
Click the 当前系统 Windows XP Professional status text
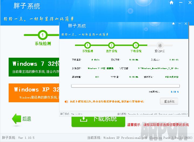click(x=140, y=137)
